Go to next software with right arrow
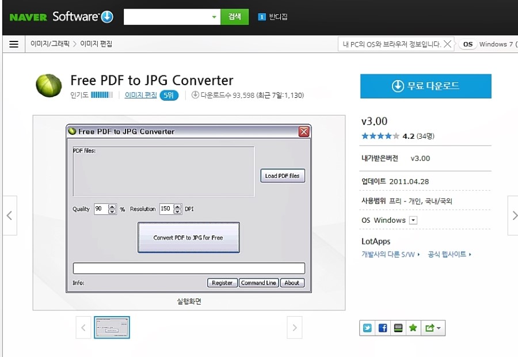 coord(513,215)
